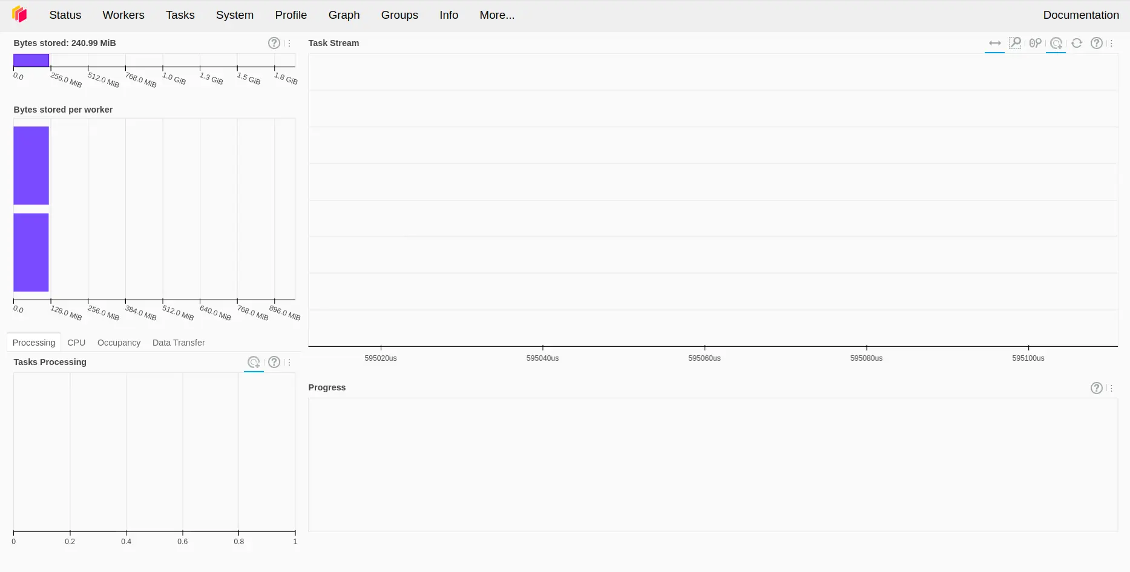Click the 595080us axis label

tap(866, 358)
